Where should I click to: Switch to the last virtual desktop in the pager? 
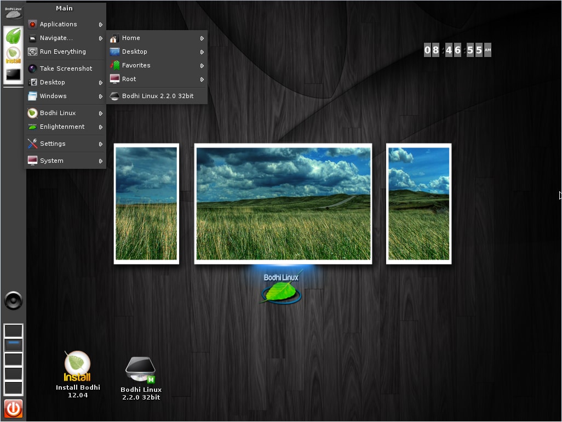click(13, 389)
